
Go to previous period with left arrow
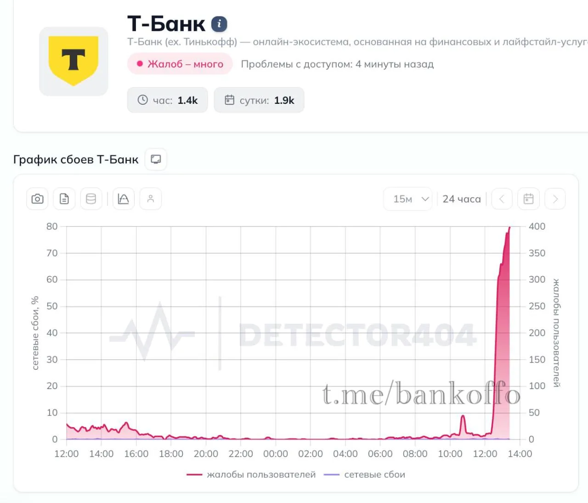502,199
